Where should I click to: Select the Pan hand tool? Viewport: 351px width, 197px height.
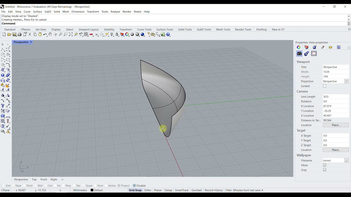50,34
